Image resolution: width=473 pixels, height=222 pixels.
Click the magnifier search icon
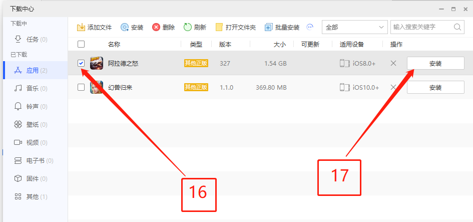point(457,27)
